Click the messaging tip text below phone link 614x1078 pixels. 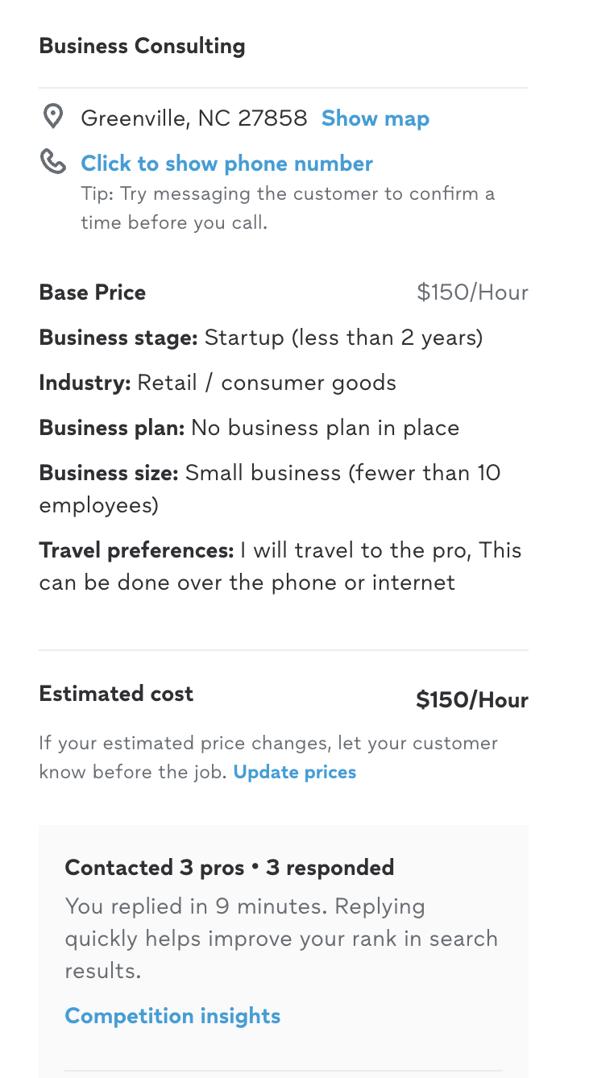pyautogui.click(x=287, y=208)
